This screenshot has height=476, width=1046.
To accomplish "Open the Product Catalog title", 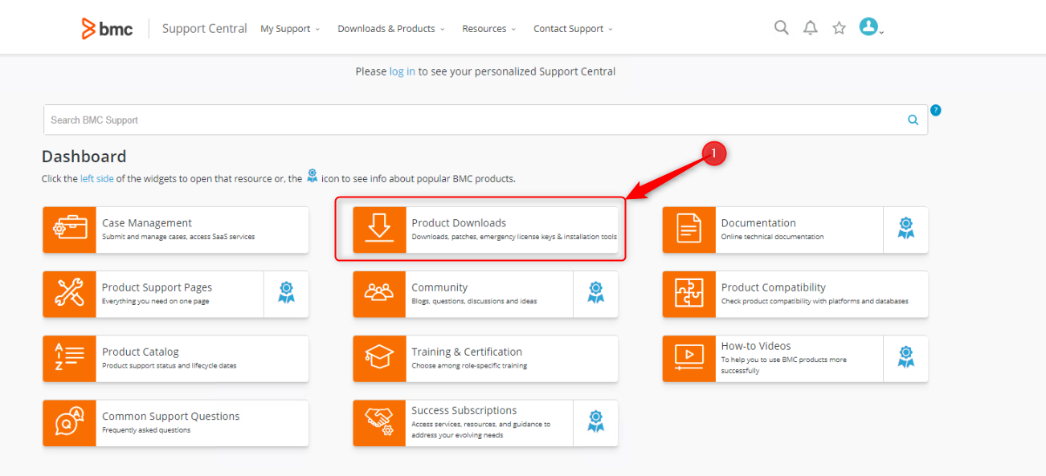I will [141, 352].
